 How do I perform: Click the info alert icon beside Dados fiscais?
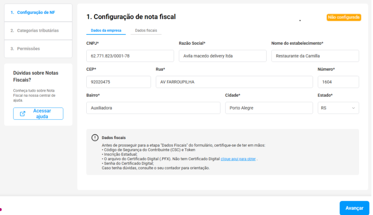[95, 138]
